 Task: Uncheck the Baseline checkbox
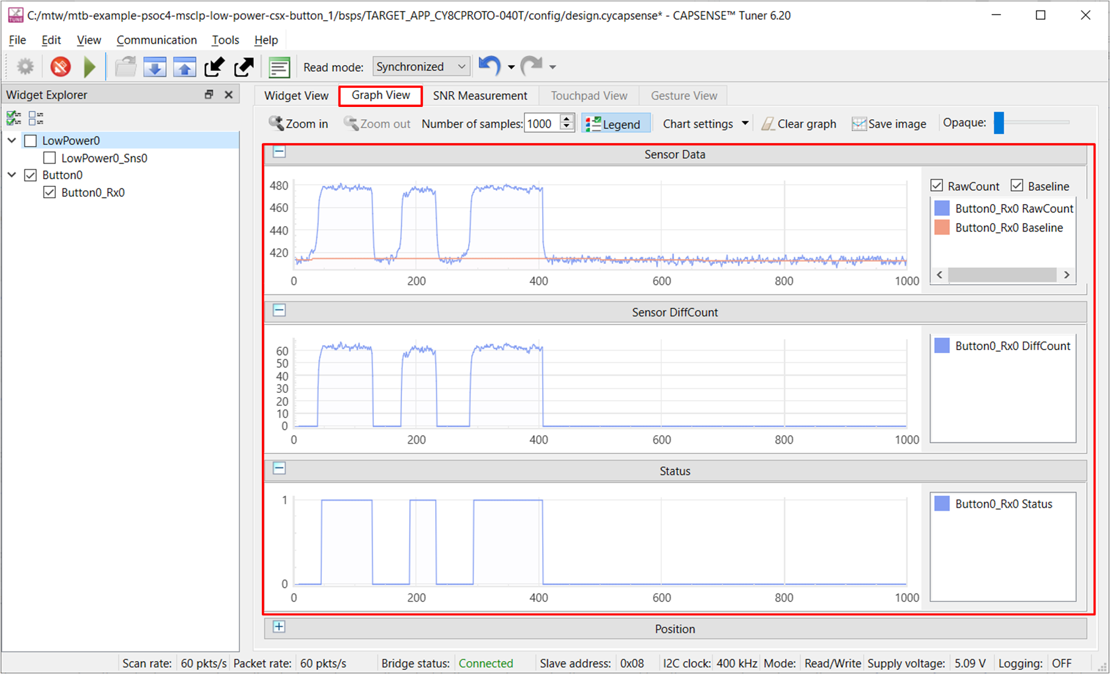tap(1017, 185)
